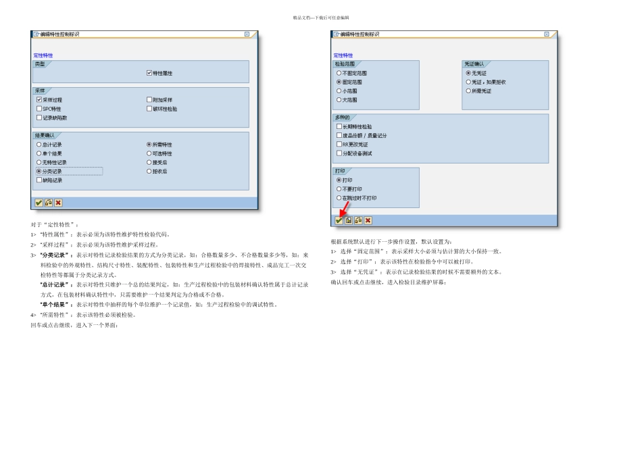Click red X cancel icon in 检验范围 dialog
The width and height of the screenshot is (642, 454).
coord(368,220)
